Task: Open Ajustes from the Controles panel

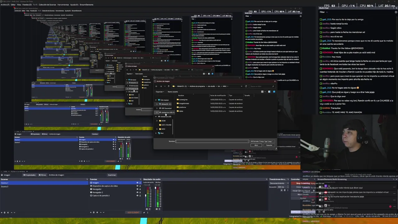Action: point(303,198)
